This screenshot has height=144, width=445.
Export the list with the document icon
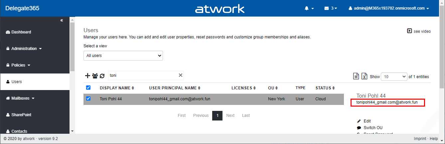[356, 76]
